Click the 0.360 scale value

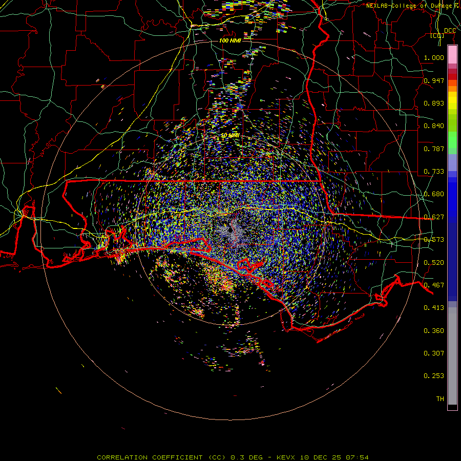pyautogui.click(x=434, y=331)
